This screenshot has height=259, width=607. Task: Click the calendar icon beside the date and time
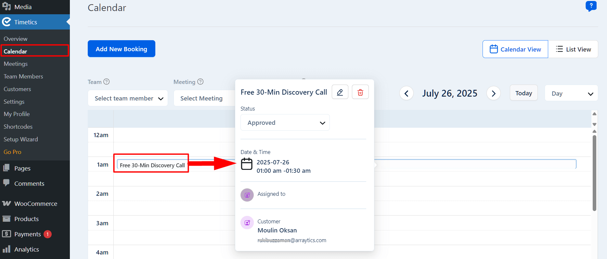pyautogui.click(x=247, y=164)
